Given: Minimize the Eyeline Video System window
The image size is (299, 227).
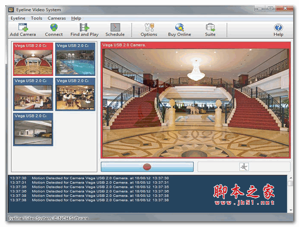Looking at the screenshot, I should (x=260, y=8).
